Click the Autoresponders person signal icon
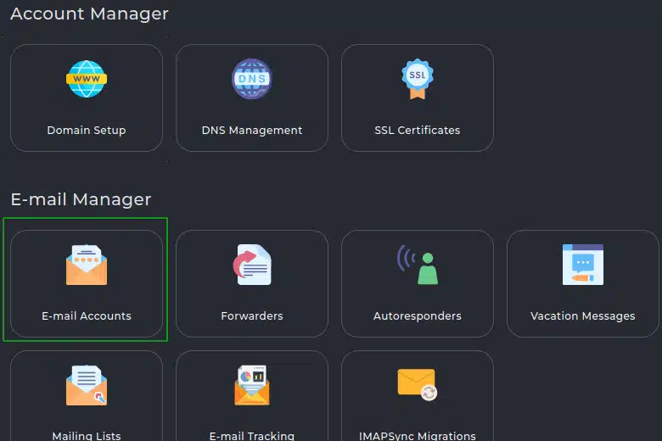Image resolution: width=662 pixels, height=441 pixels. point(418,265)
